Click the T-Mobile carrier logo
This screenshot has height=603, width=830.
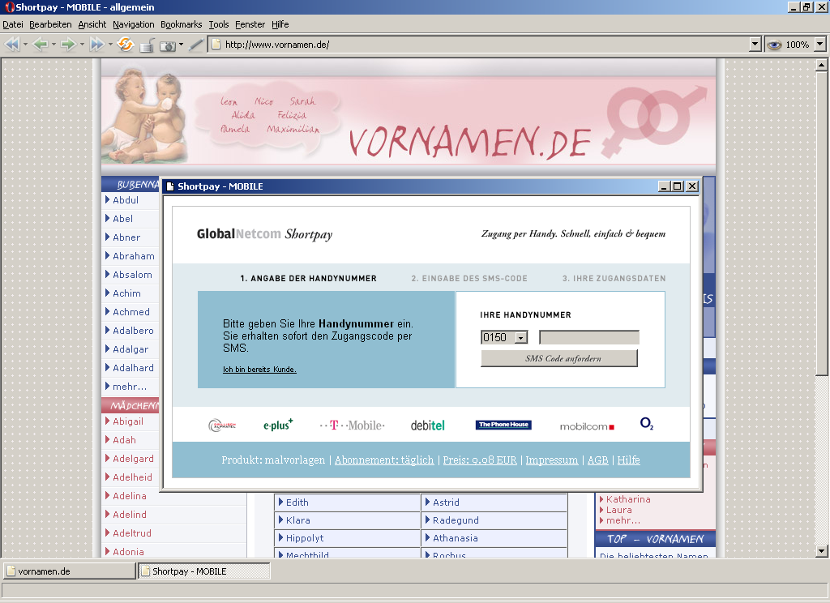[x=352, y=426]
